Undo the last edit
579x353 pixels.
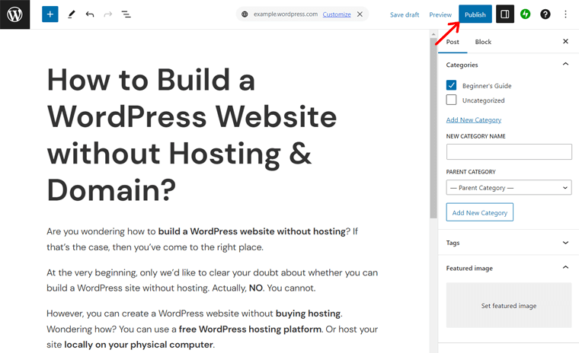90,14
